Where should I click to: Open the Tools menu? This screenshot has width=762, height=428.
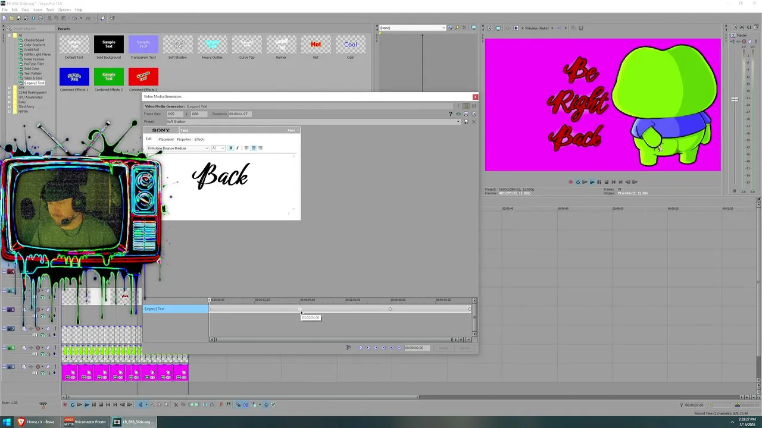coord(50,10)
